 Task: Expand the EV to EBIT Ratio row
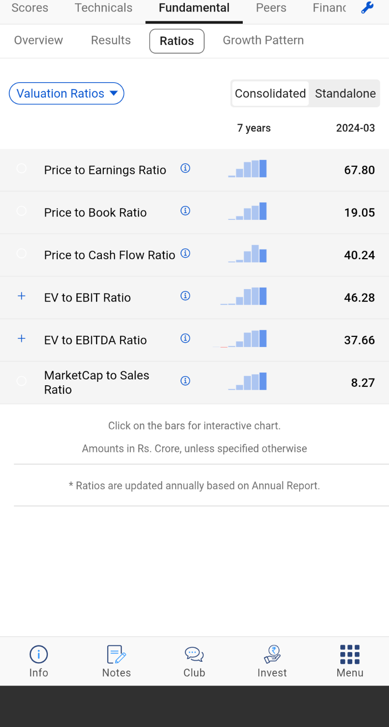pyautogui.click(x=22, y=296)
